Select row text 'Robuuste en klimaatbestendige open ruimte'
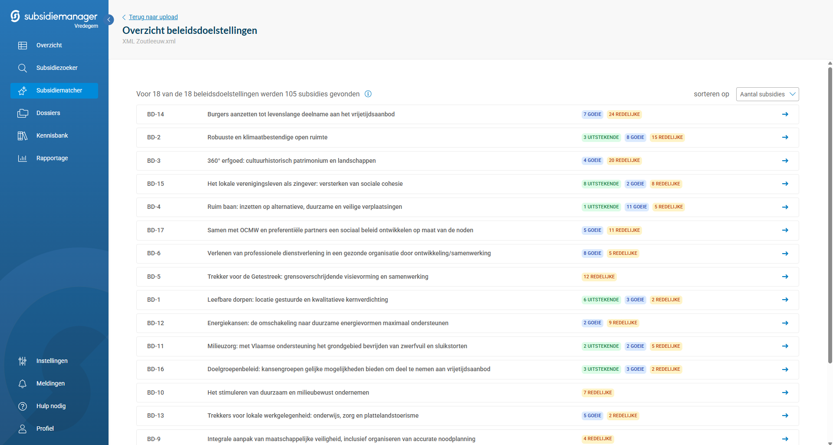The width and height of the screenshot is (833, 445). (x=267, y=137)
